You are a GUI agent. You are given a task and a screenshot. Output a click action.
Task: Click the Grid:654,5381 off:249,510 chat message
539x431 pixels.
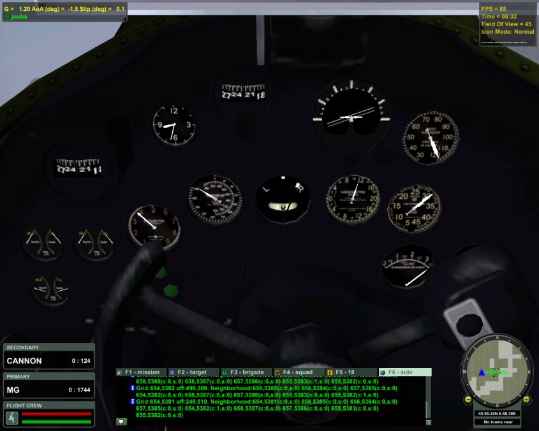pos(267,408)
